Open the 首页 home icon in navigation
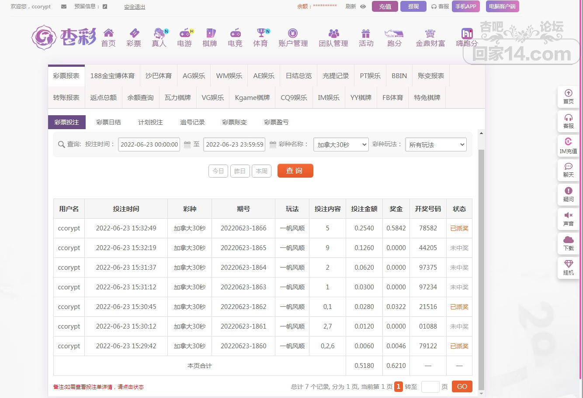 108,33
